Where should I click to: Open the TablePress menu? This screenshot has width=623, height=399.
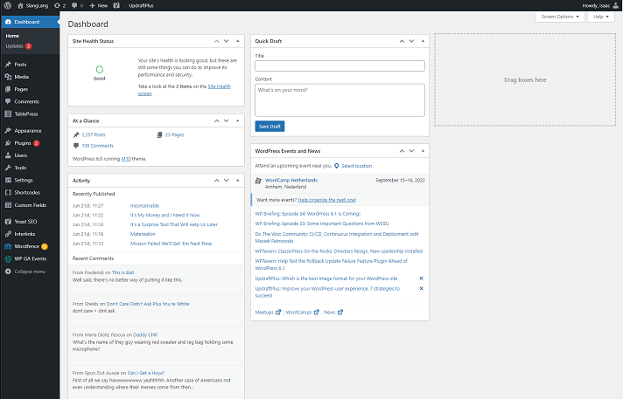pos(26,114)
